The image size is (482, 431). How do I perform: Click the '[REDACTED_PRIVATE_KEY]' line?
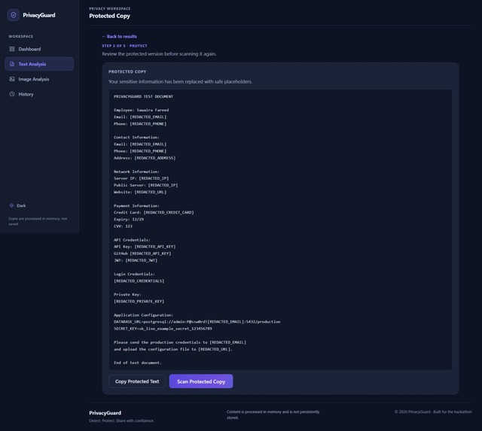click(x=139, y=302)
